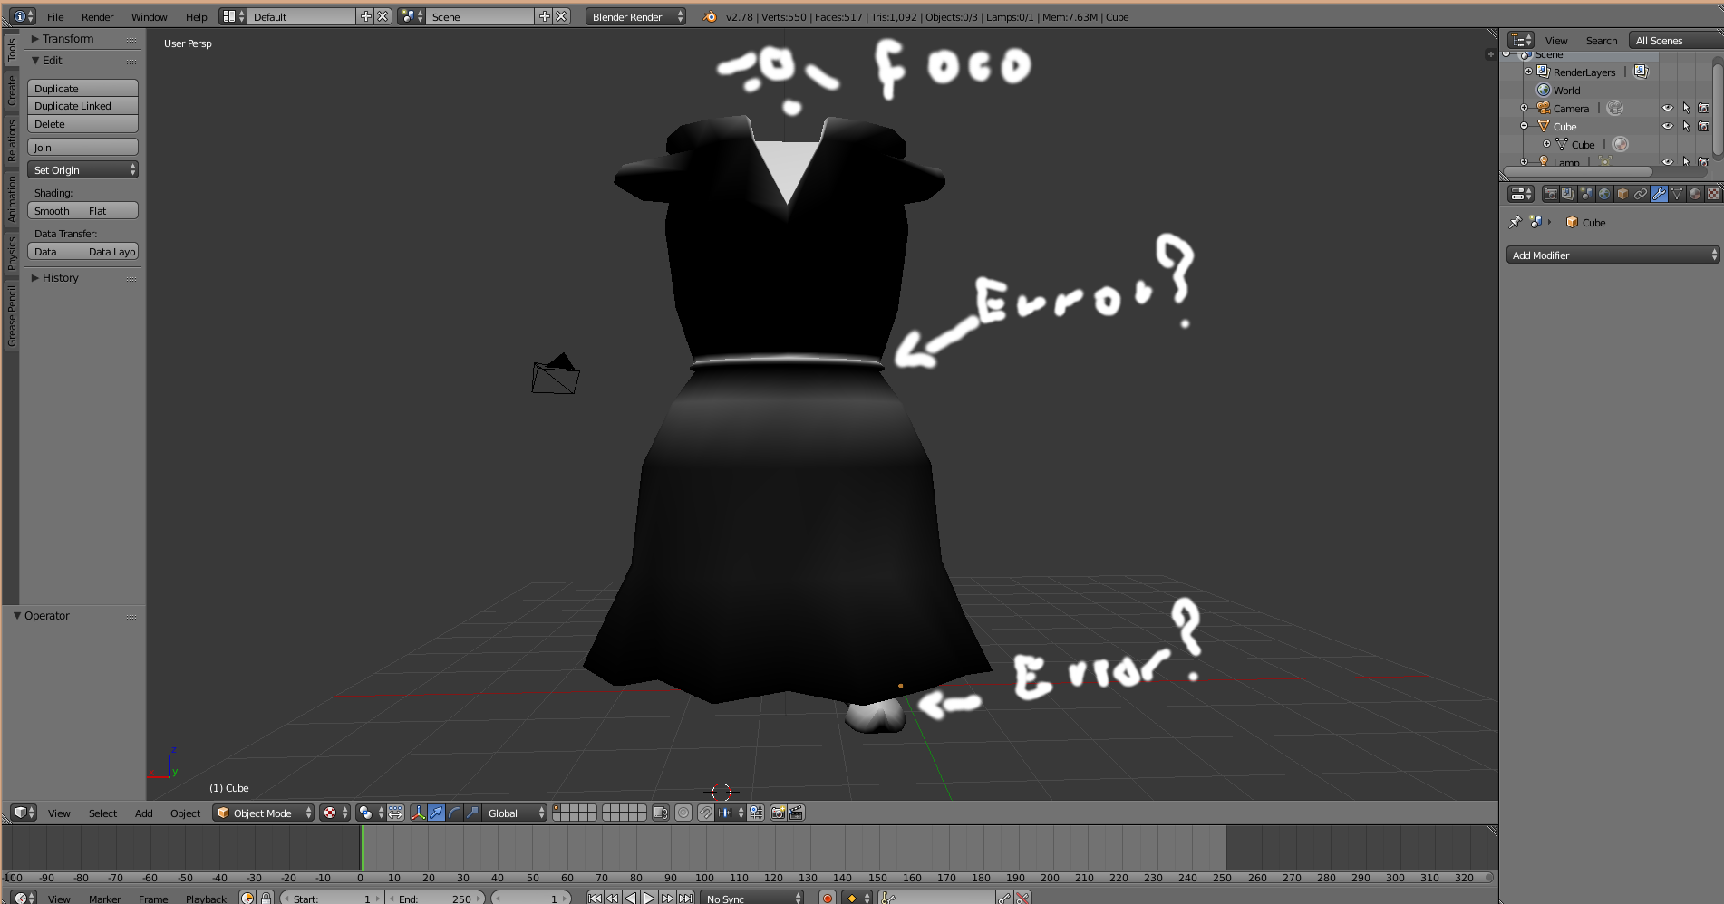
Task: Toggle the 3D manipulator widget display
Action: (418, 813)
